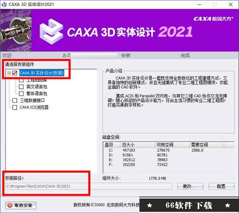The height and width of the screenshot is (213, 239).
Task: Select the CAXA ICS浏览器 tree label
Action: point(34,107)
